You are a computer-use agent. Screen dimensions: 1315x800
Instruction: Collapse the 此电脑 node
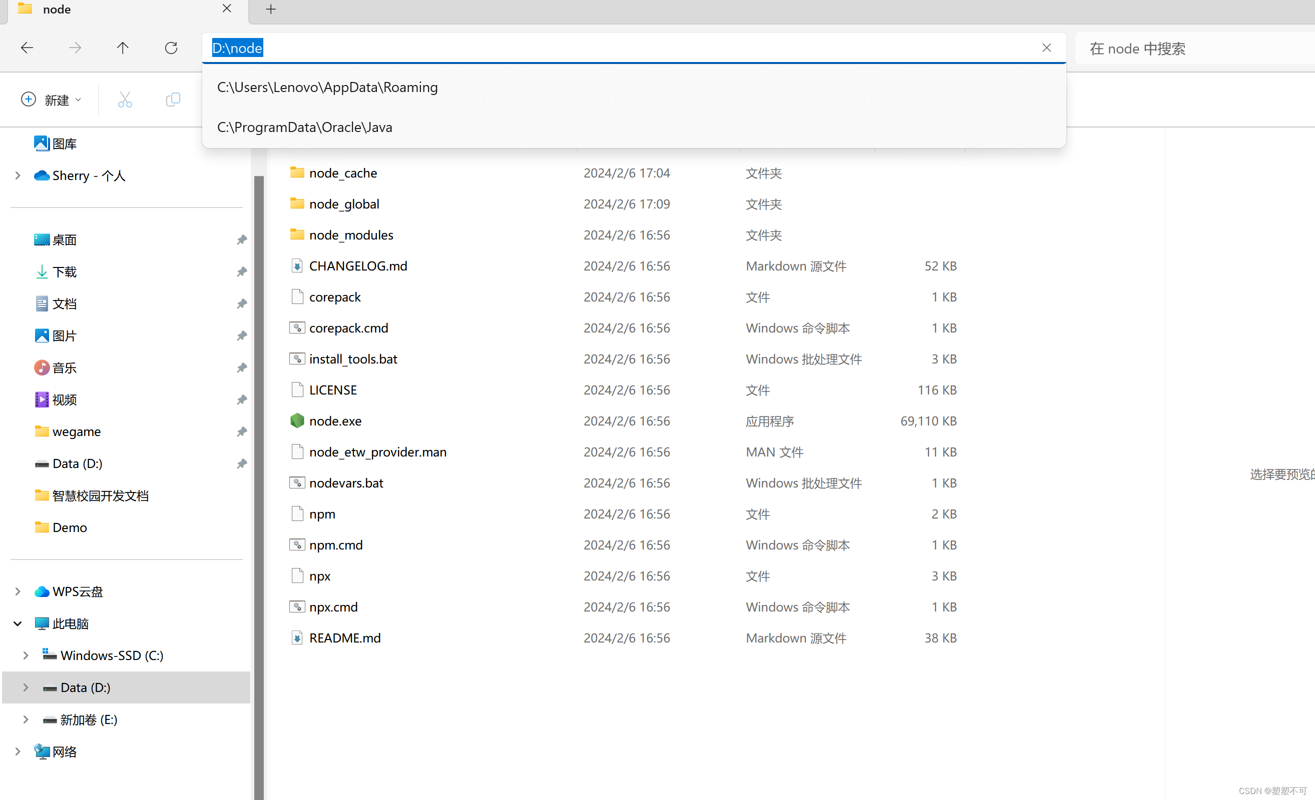pos(18,623)
